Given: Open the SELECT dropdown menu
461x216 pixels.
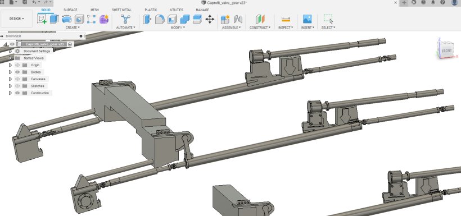Looking at the screenshot, I should pos(328,27).
